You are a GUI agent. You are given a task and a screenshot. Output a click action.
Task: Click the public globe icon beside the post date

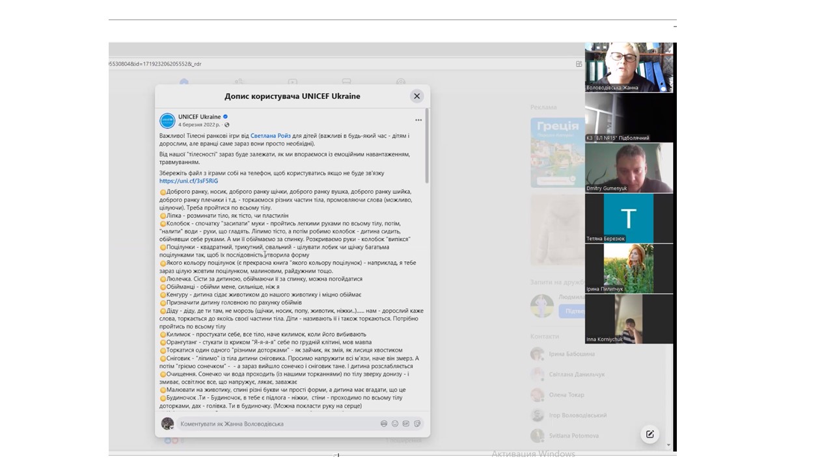tap(227, 125)
